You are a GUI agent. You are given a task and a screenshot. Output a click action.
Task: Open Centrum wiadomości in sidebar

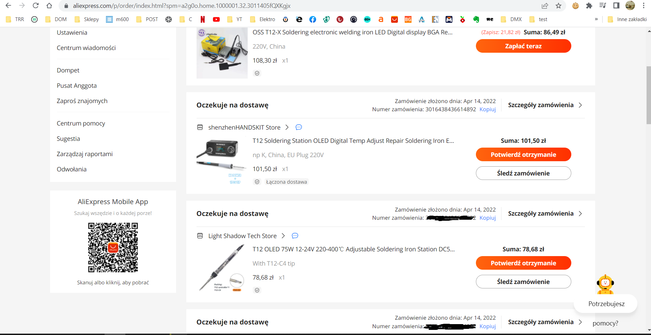86,48
